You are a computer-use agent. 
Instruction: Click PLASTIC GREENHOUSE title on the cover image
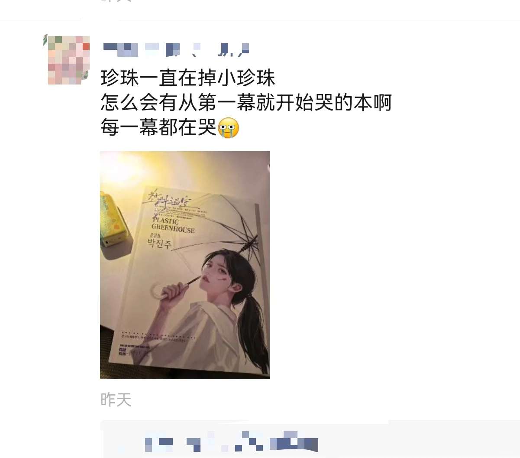[x=173, y=224]
